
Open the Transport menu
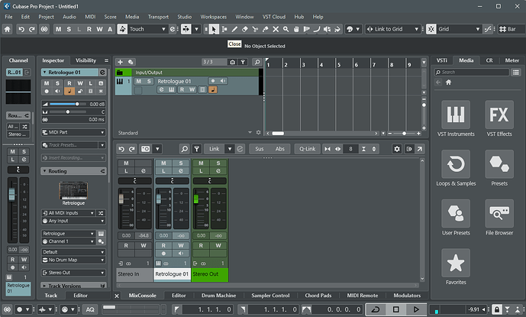click(158, 17)
